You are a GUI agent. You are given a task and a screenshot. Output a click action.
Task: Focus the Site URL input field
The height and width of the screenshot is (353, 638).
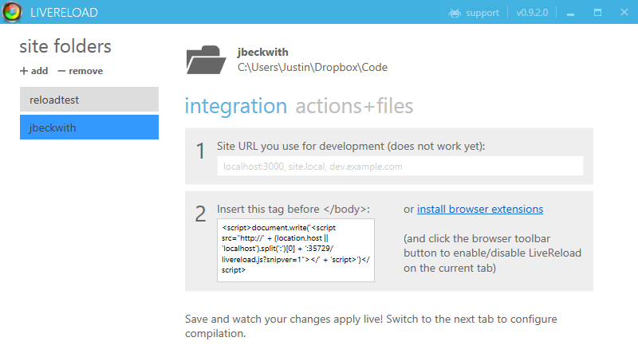pos(400,167)
